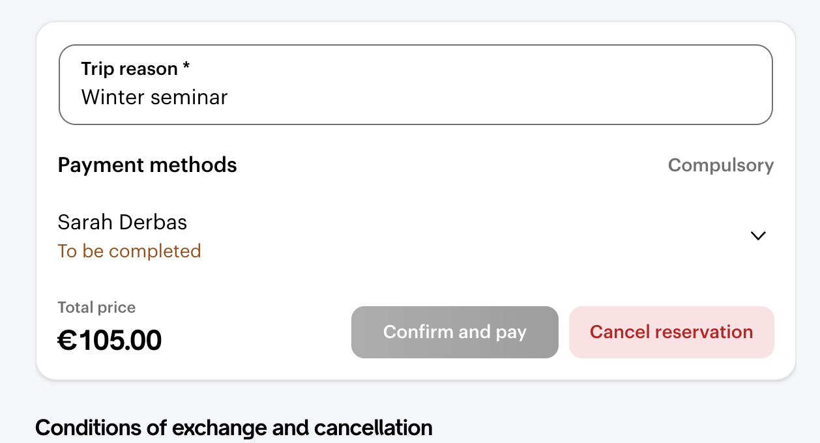The image size is (820, 443).
Task: Click the Payment methods heading
Action: click(147, 165)
